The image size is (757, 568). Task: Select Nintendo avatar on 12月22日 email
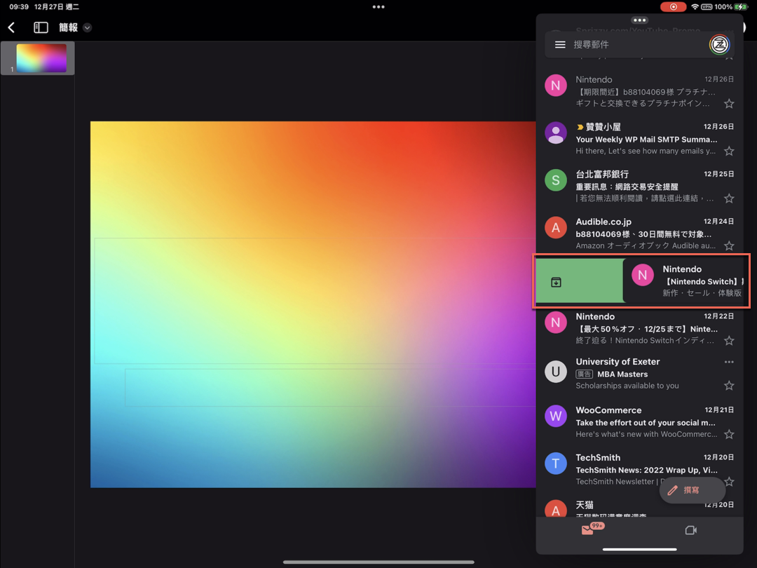point(556,322)
